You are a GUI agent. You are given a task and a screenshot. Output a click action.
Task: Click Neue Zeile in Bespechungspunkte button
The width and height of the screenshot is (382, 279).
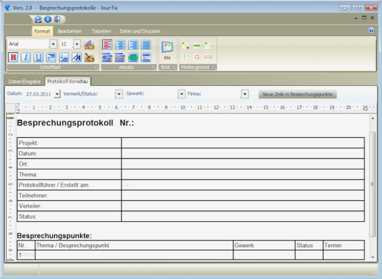(x=298, y=94)
